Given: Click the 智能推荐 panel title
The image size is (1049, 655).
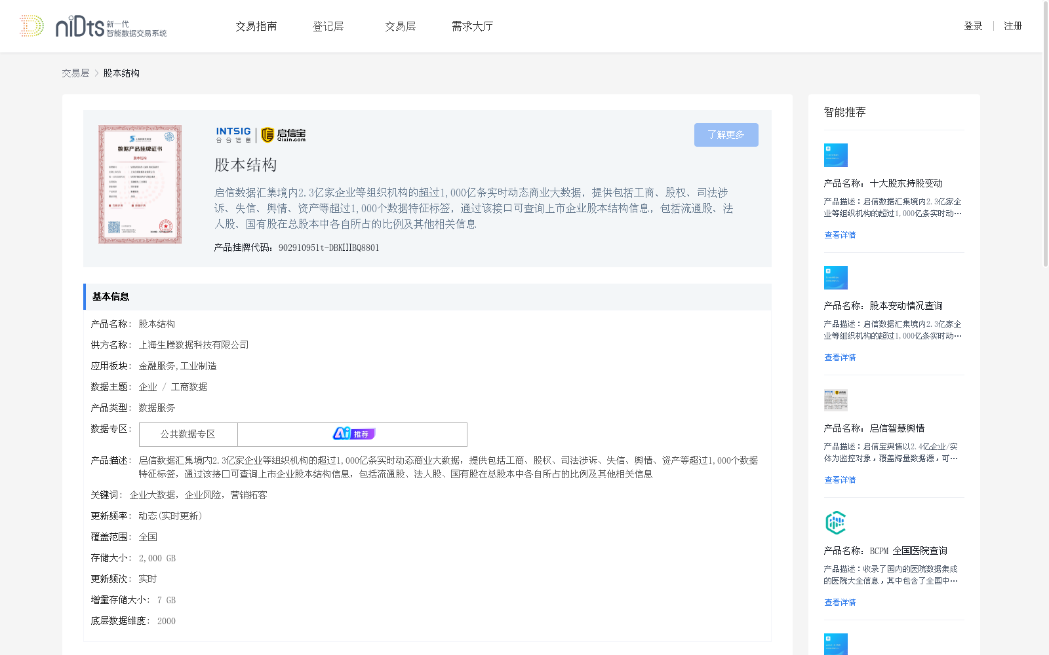Looking at the screenshot, I should click(x=845, y=112).
